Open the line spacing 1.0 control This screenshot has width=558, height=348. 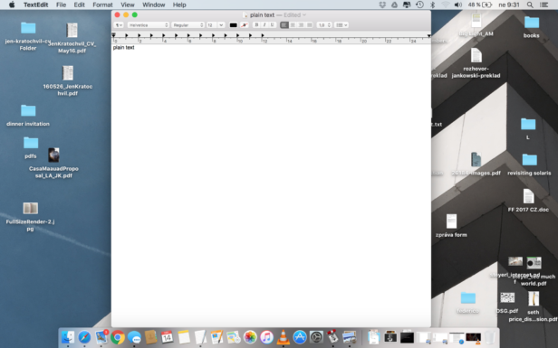point(324,25)
